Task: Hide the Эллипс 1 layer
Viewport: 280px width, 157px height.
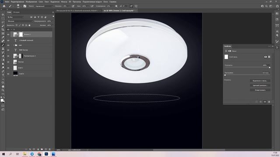Action: click(8, 34)
